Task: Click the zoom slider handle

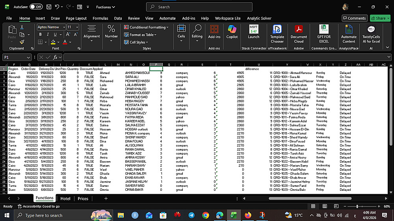Action: coord(357,206)
